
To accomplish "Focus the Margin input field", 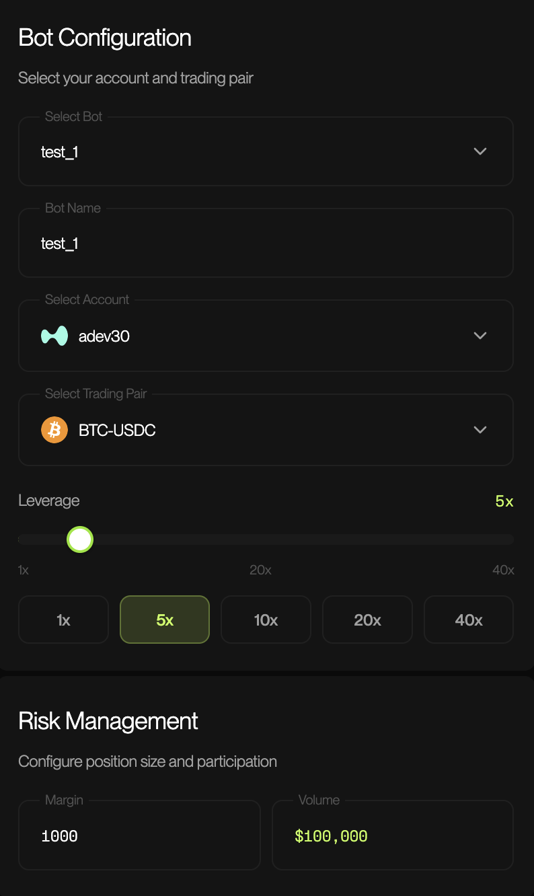I will click(139, 836).
